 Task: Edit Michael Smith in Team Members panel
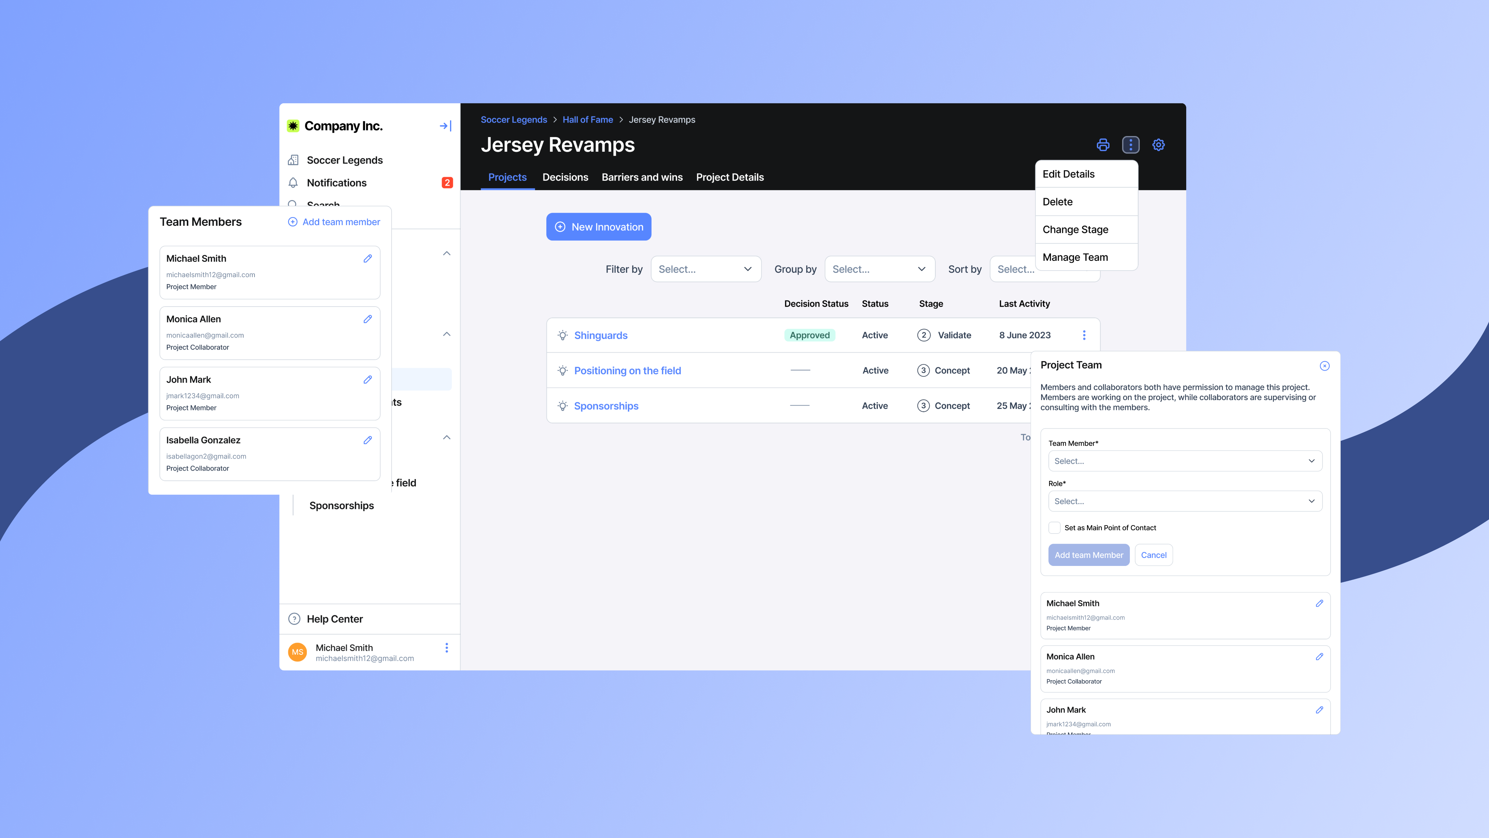click(x=368, y=259)
